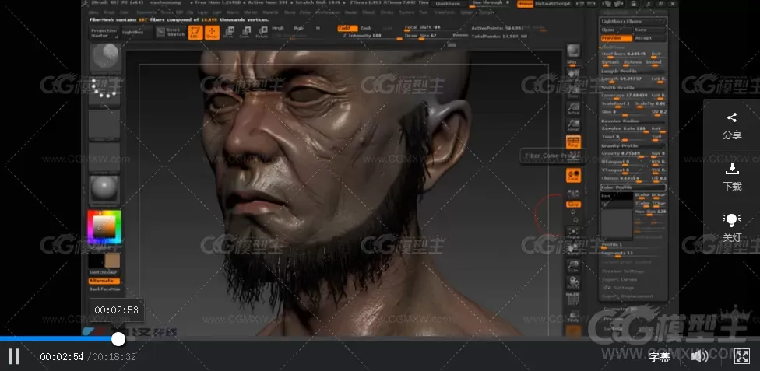This screenshot has height=371, width=760.
Task: Open the material sphere thumbnail
Action: pos(104,190)
